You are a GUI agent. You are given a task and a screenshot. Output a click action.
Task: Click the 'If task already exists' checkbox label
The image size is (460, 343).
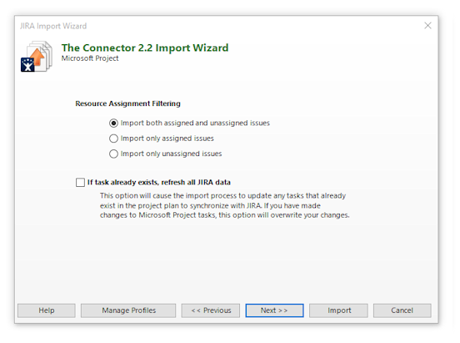coord(159,182)
